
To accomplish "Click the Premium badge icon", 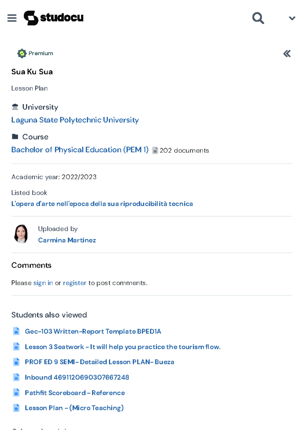I will tap(22, 53).
